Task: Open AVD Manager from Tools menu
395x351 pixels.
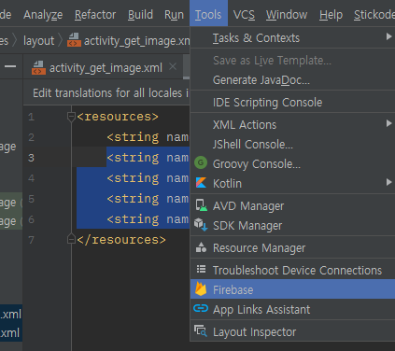Action: [292, 205]
